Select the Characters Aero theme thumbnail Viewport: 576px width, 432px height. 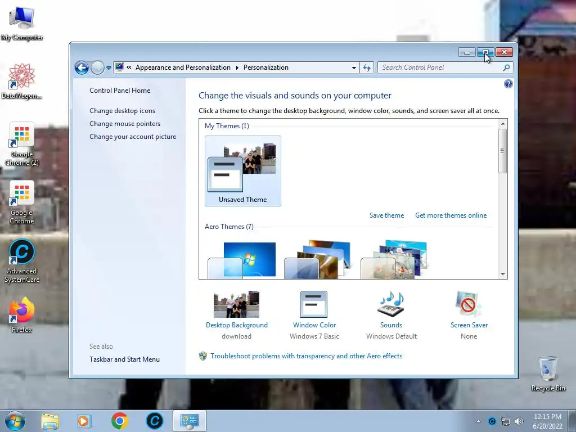pos(394,260)
